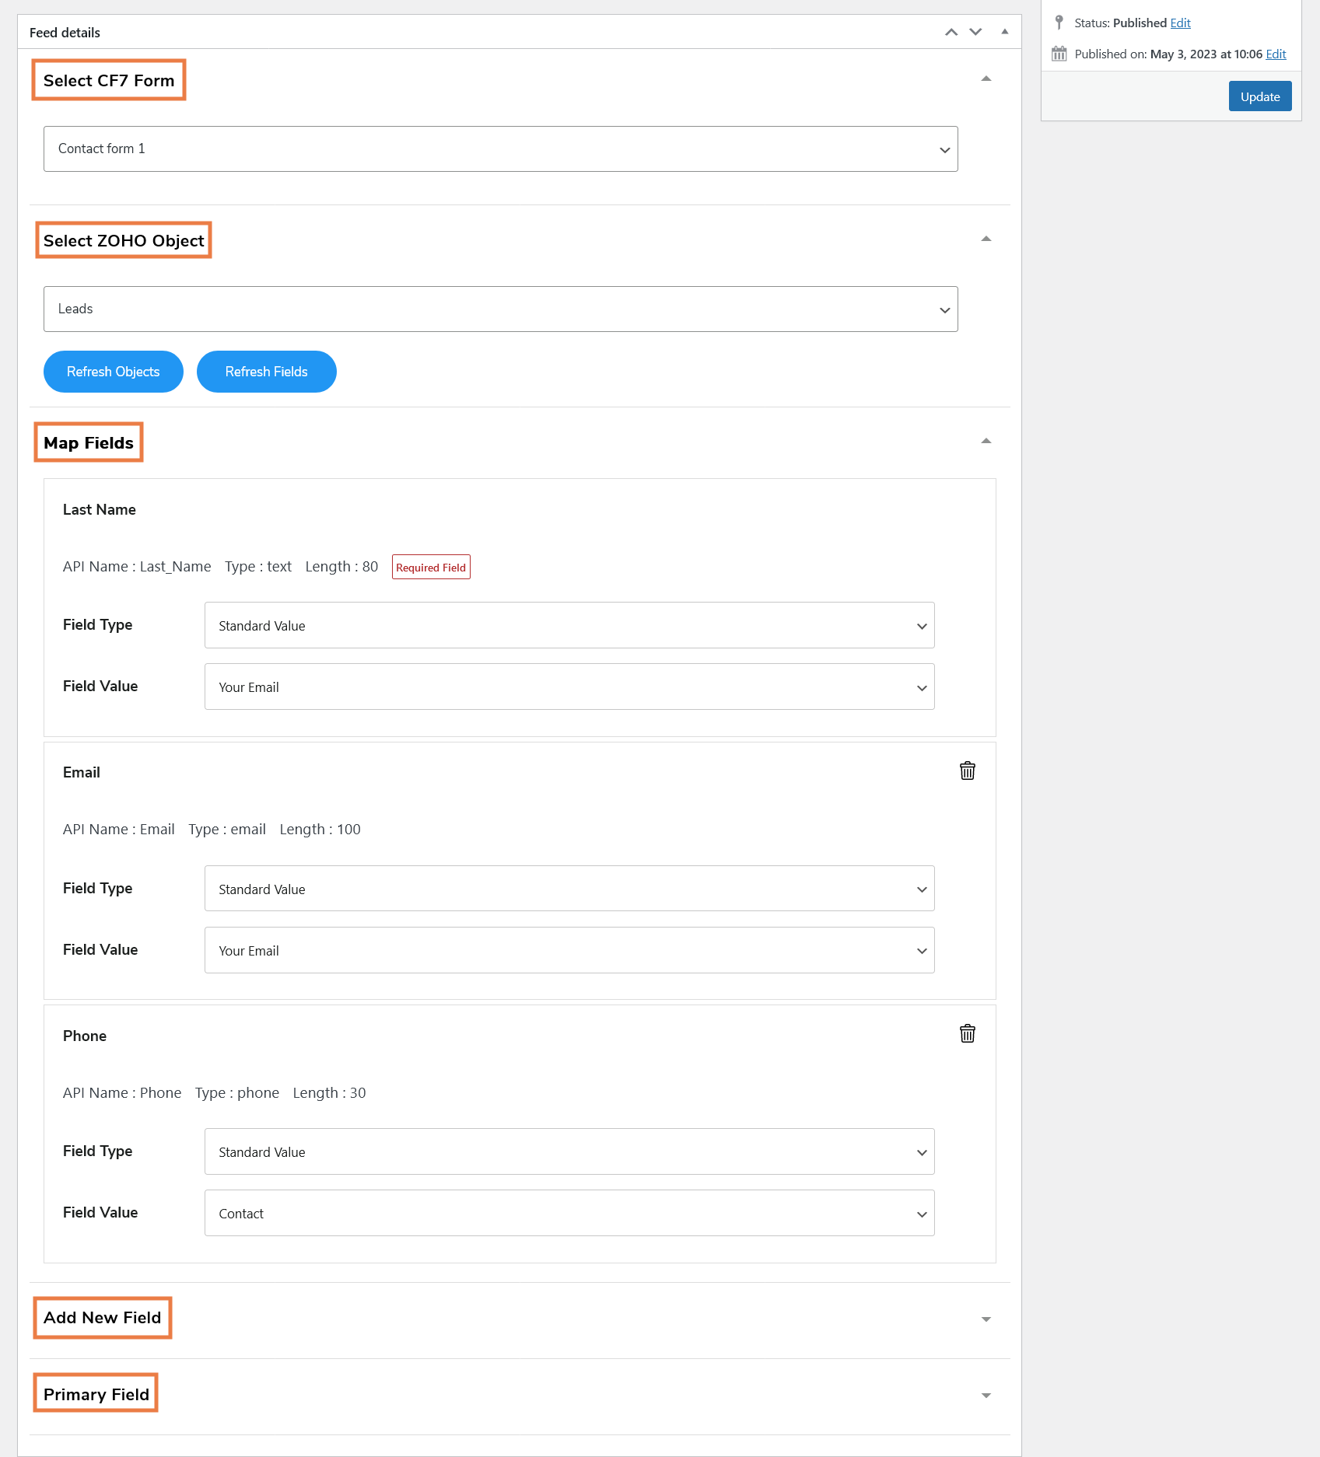Click the Refresh Fields button

pyautogui.click(x=267, y=372)
